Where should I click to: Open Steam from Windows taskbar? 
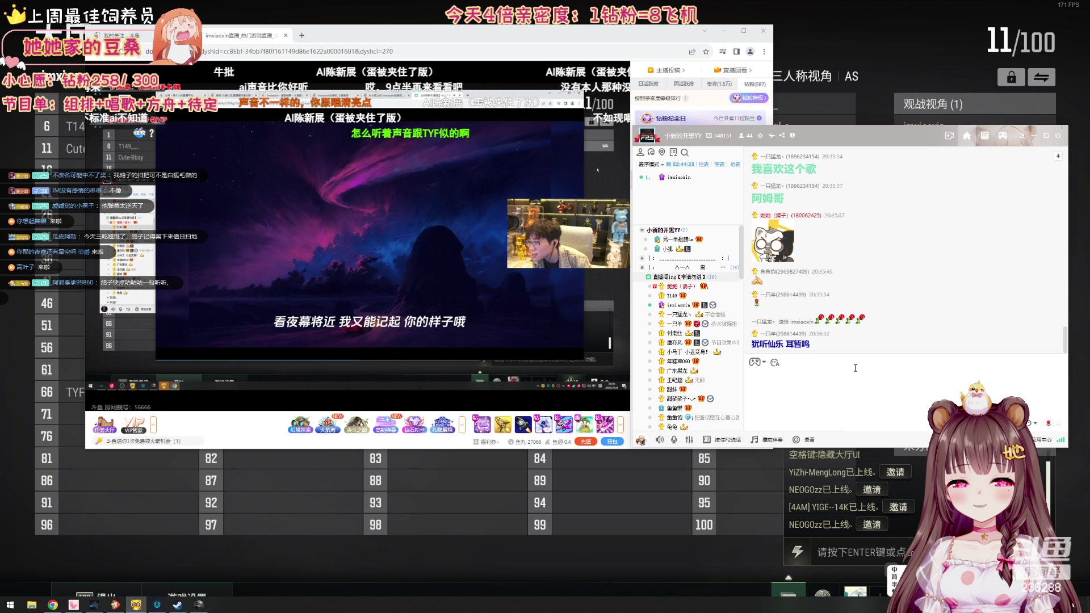178,604
